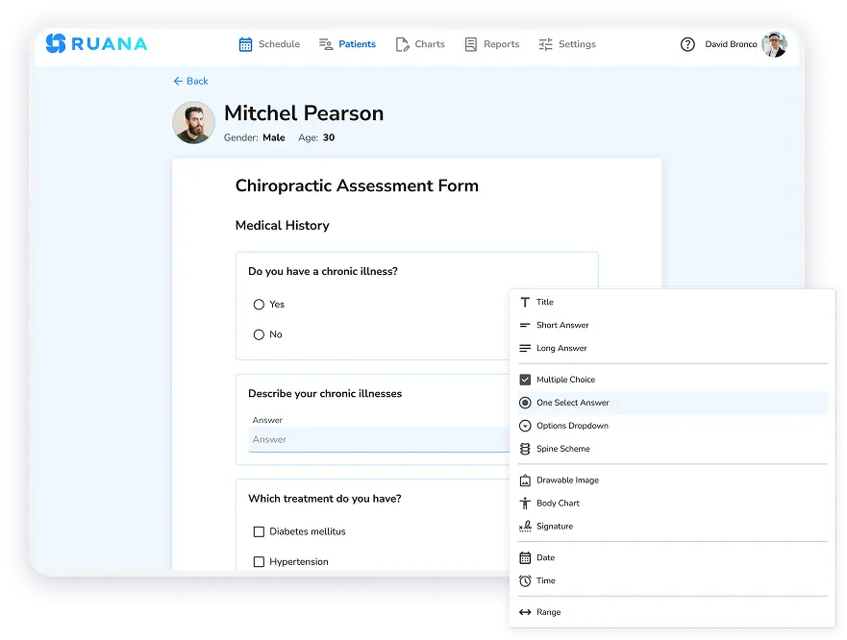Open the Schedule calendar icon

243,43
